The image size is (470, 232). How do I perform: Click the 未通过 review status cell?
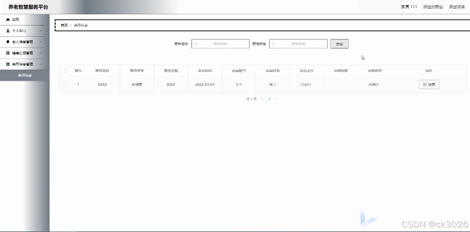click(373, 84)
